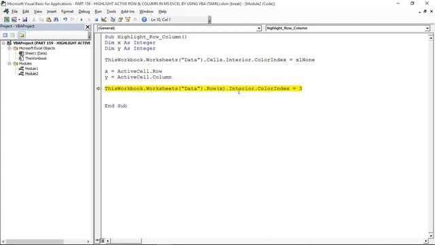The height and width of the screenshot is (245, 435).
Task: Click the code window vertical scroll down arrow
Action: (x=430, y=235)
